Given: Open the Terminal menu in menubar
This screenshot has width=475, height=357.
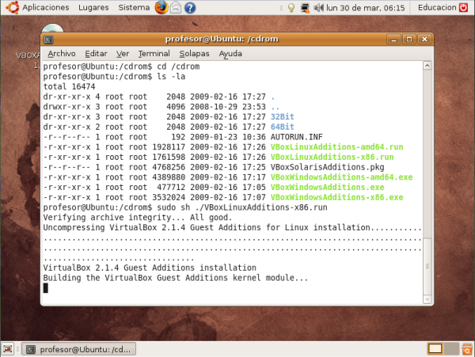Looking at the screenshot, I should tap(154, 54).
